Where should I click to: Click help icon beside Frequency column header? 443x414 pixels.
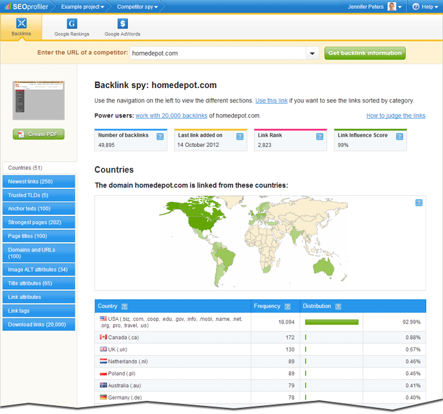click(288, 307)
